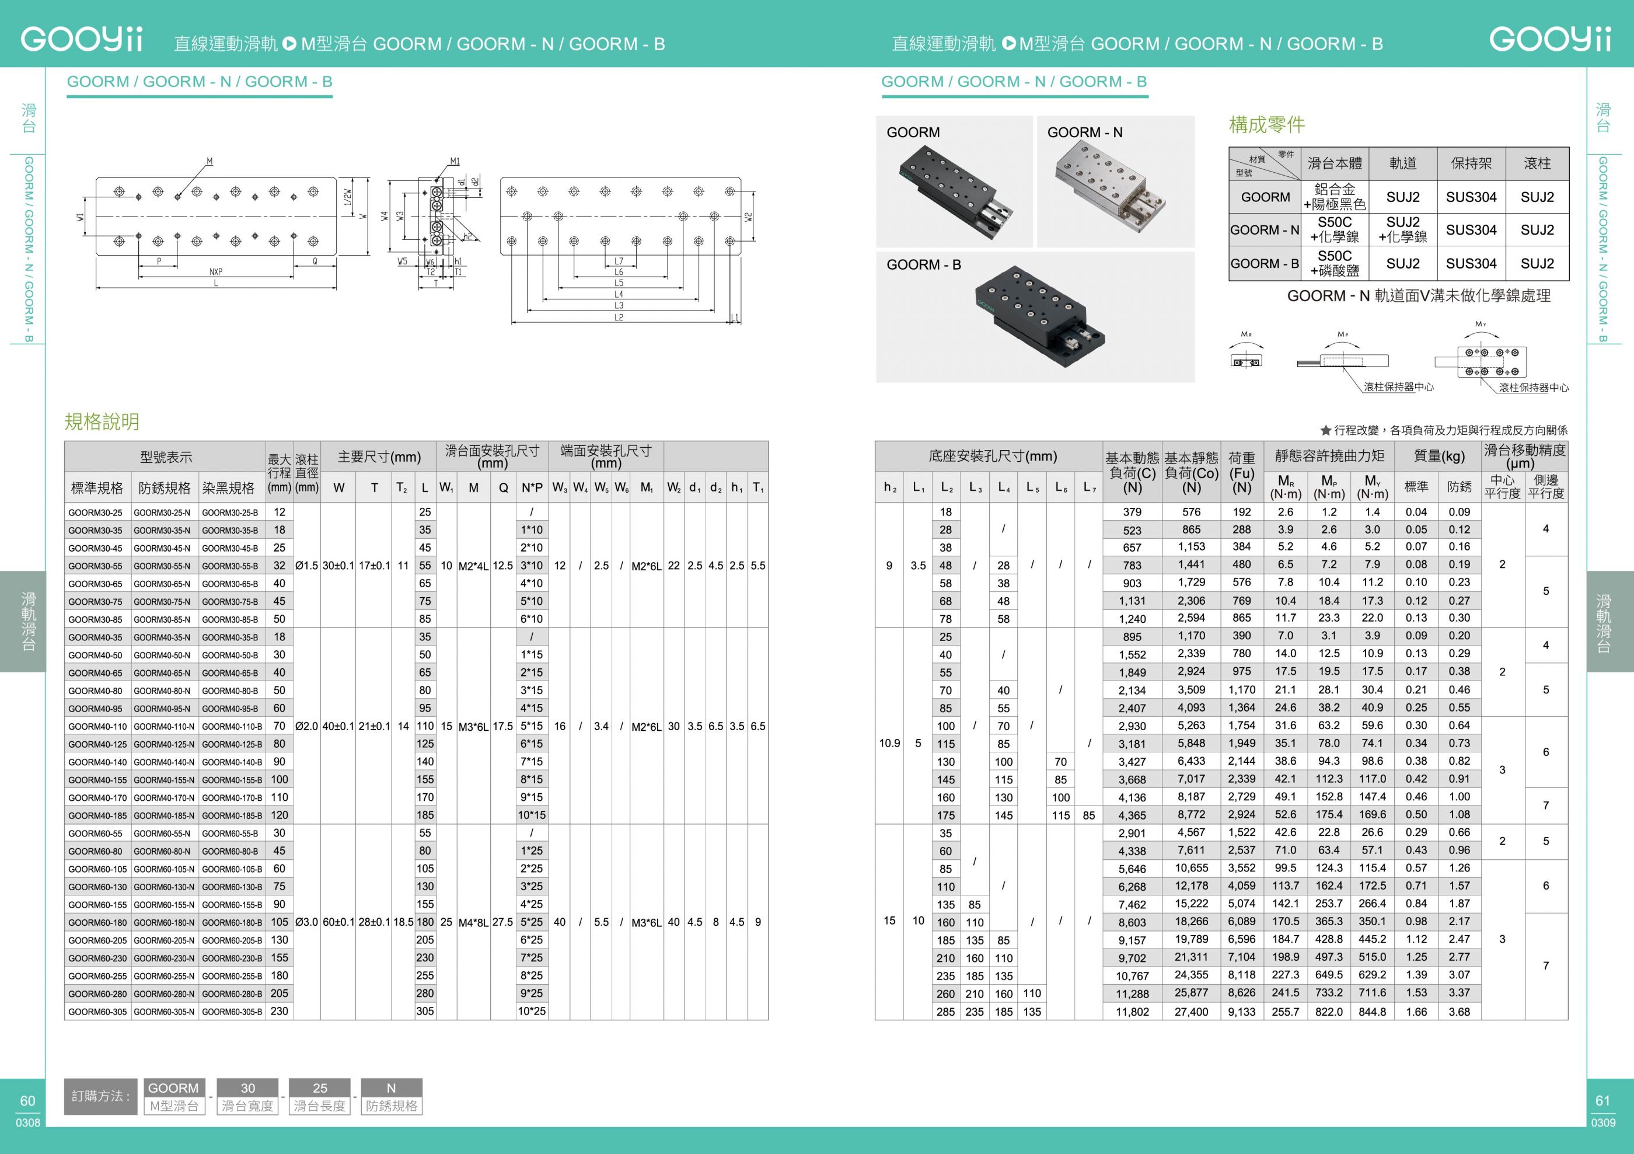Viewport: 1634px width, 1154px height.
Task: Click the GOORM - N 軌道面V溝 note text
Action: point(1418,295)
